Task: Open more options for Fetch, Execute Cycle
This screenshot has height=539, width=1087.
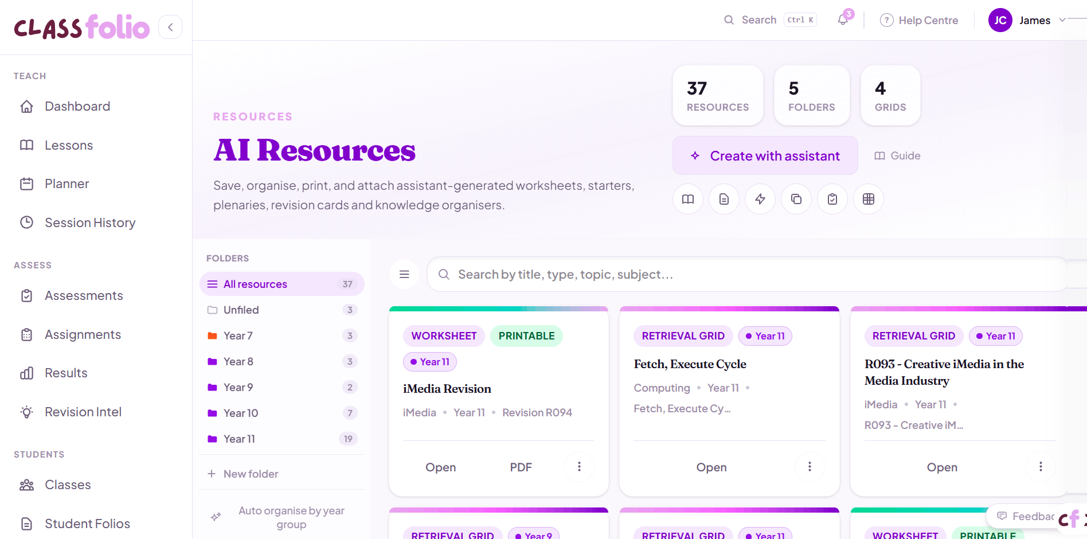Action: [x=810, y=467]
